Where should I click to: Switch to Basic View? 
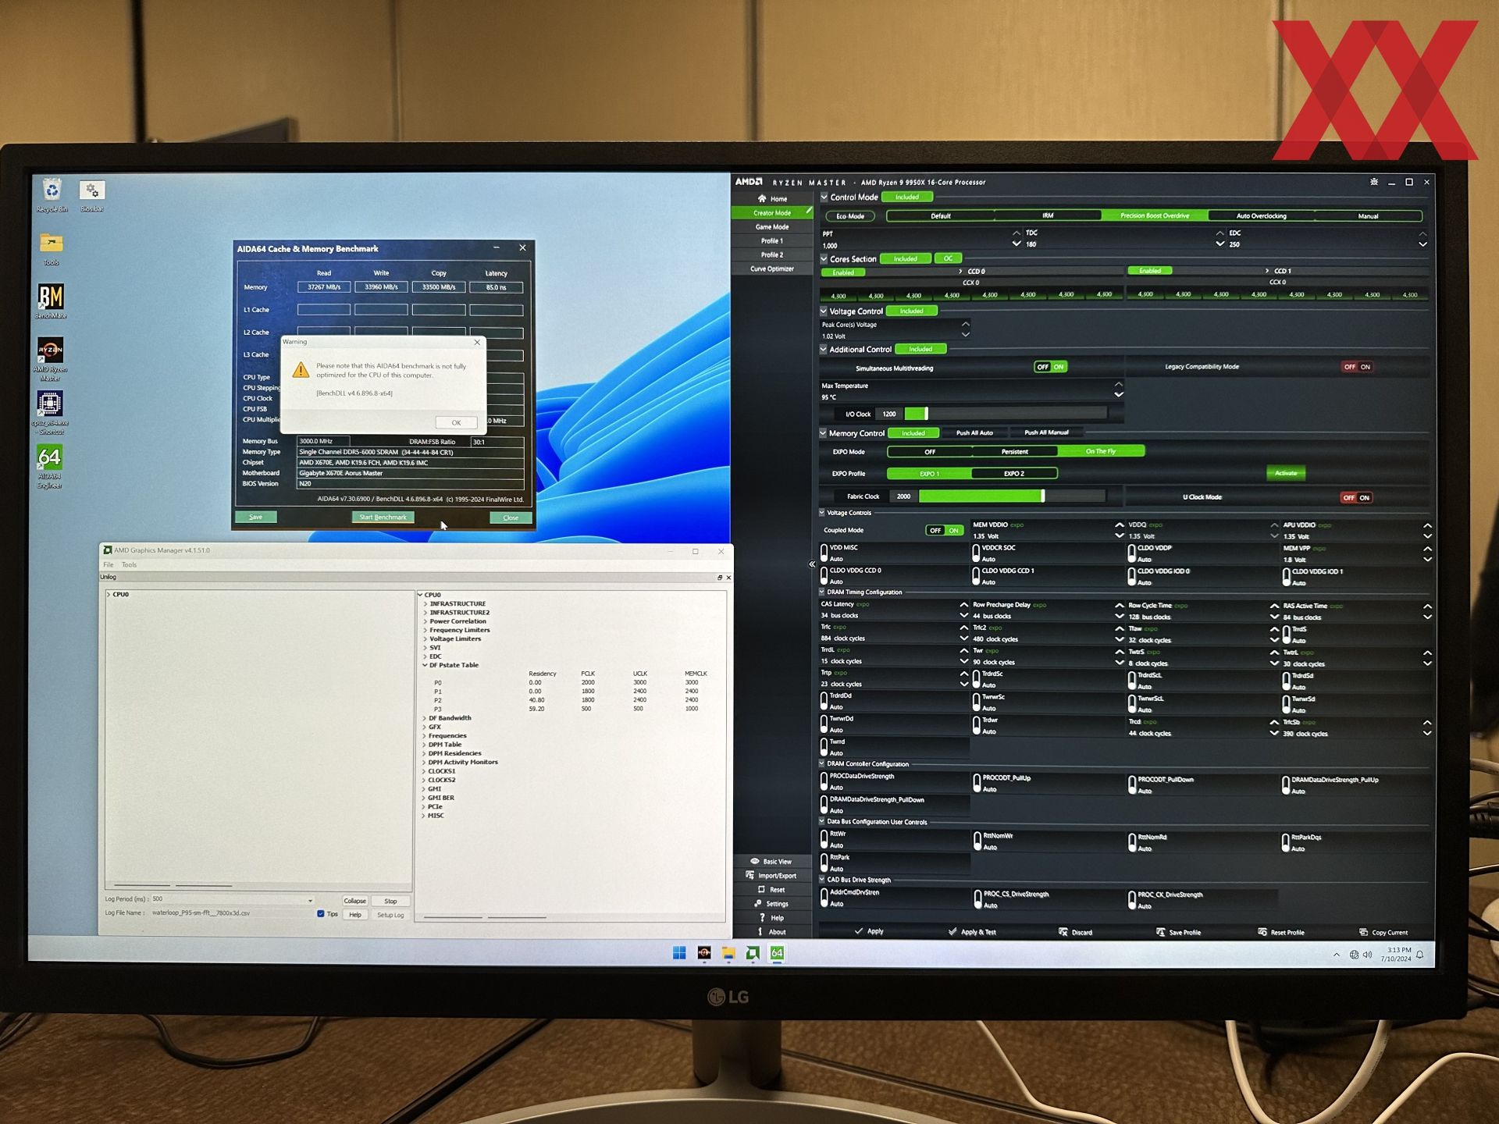point(771,861)
